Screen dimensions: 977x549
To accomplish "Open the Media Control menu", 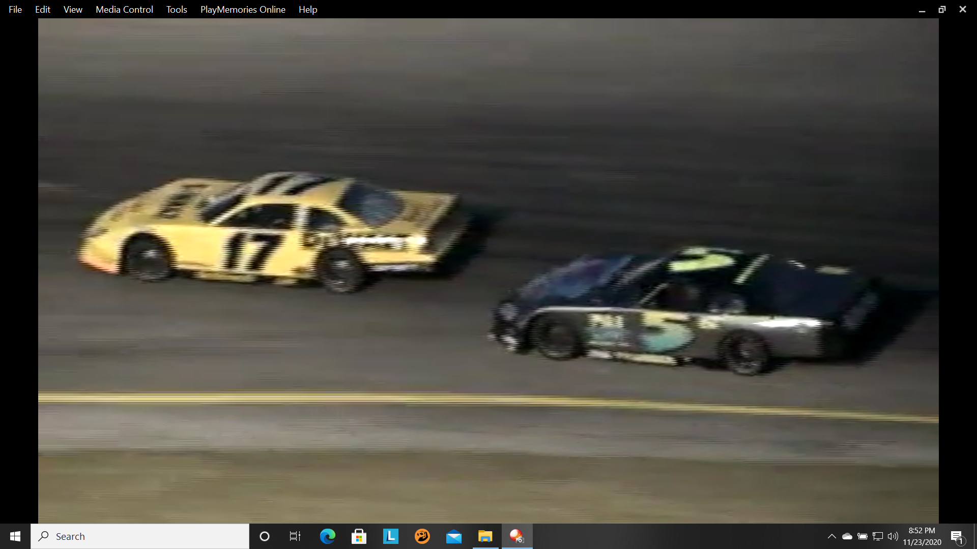I will click(x=124, y=9).
